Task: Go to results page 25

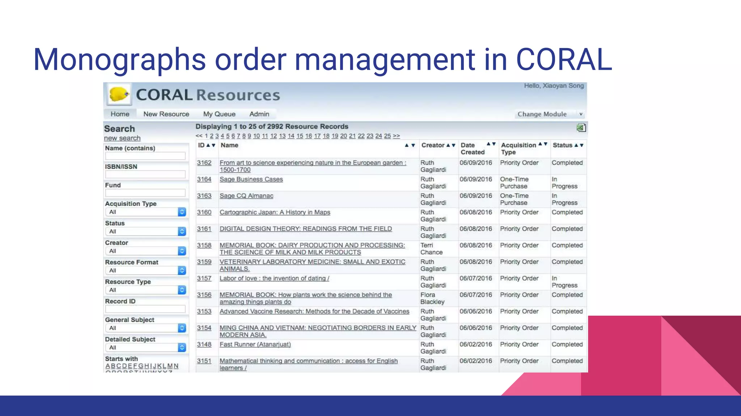Action: tap(388, 136)
